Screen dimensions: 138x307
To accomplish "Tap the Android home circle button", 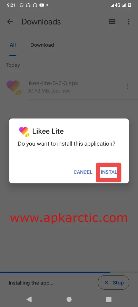I will point(69,299).
